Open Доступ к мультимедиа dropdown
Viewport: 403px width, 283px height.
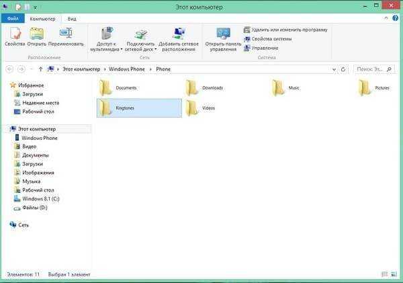(x=106, y=40)
